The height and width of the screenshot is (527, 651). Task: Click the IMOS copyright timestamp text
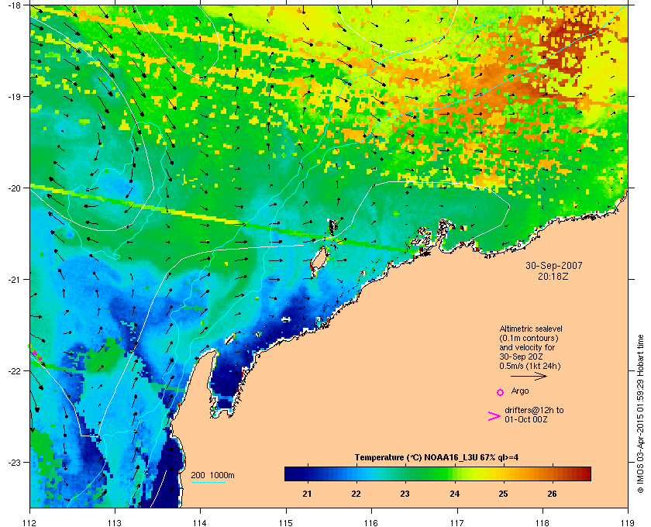pyautogui.click(x=640, y=415)
